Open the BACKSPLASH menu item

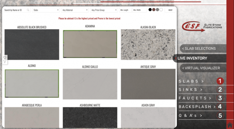tap(197, 107)
